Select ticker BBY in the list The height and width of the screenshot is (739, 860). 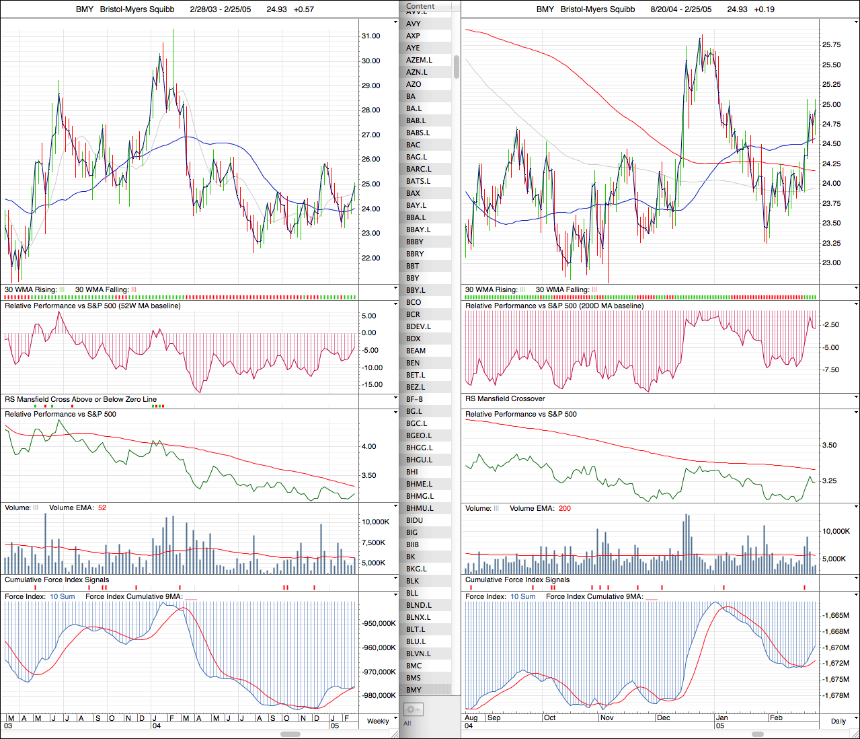pyautogui.click(x=426, y=278)
